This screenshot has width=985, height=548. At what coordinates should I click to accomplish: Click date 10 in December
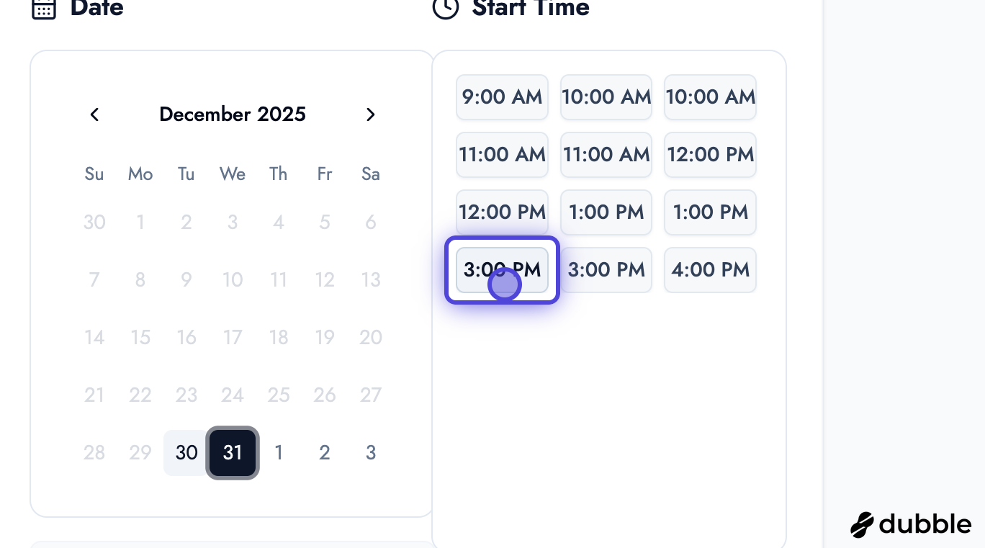coord(233,280)
